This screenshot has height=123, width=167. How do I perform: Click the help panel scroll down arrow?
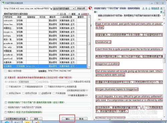tap(164, 19)
